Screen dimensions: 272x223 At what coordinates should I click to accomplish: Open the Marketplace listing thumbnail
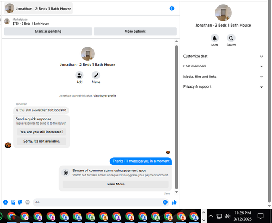(7, 21)
